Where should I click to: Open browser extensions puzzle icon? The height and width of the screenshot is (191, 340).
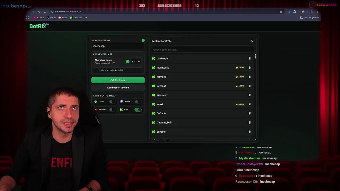(295, 12)
